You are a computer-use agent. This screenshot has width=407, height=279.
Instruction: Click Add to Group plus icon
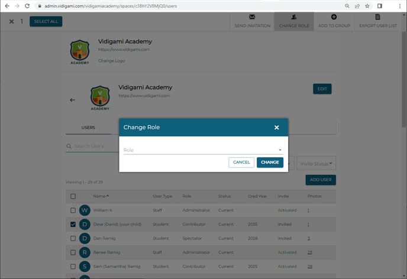[x=334, y=17]
